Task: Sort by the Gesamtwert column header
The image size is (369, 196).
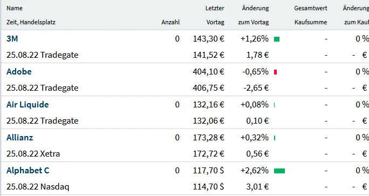Action: (x=311, y=8)
